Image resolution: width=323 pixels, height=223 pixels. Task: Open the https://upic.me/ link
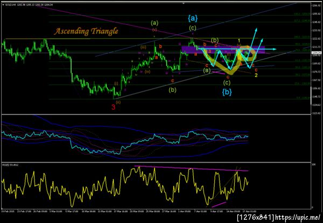click(298, 217)
